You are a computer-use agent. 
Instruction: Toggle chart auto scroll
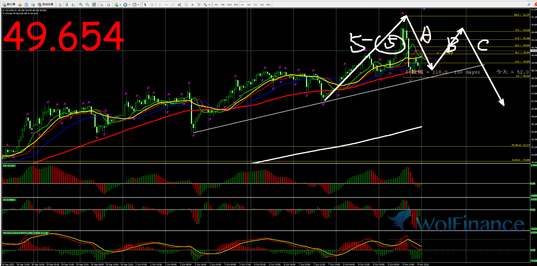pyautogui.click(x=102, y=5)
